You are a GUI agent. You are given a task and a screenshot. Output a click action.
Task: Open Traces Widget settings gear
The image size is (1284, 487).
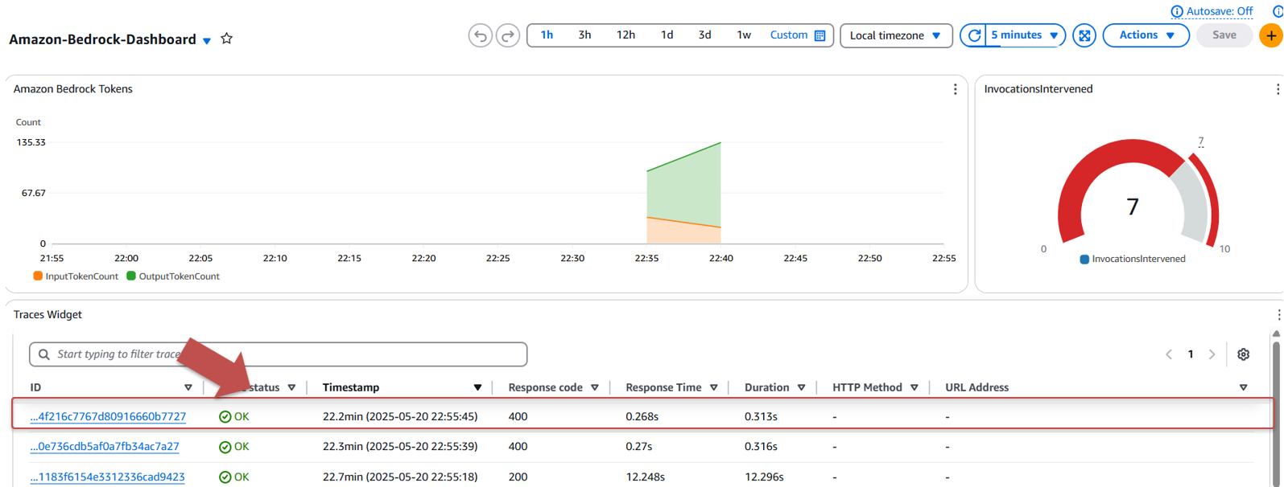click(x=1243, y=354)
